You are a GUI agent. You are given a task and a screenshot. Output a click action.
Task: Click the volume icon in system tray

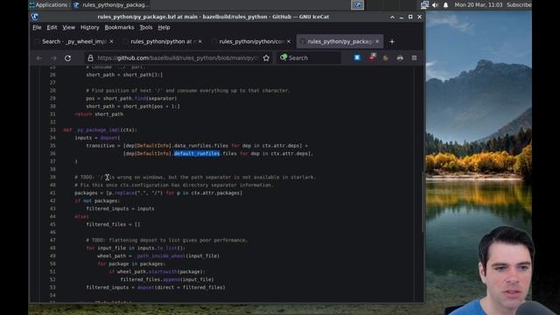coord(435,5)
